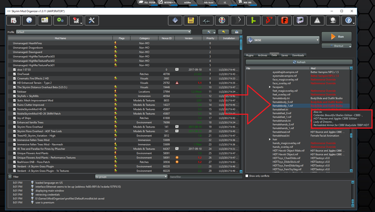Expand the faceparts folder
Viewport: 375px width, 212px height.
coord(270,87)
